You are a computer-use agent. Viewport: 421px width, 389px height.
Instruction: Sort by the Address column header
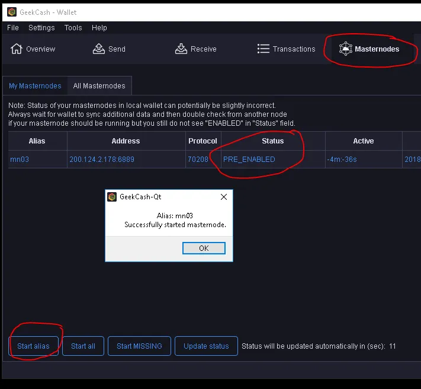click(126, 141)
